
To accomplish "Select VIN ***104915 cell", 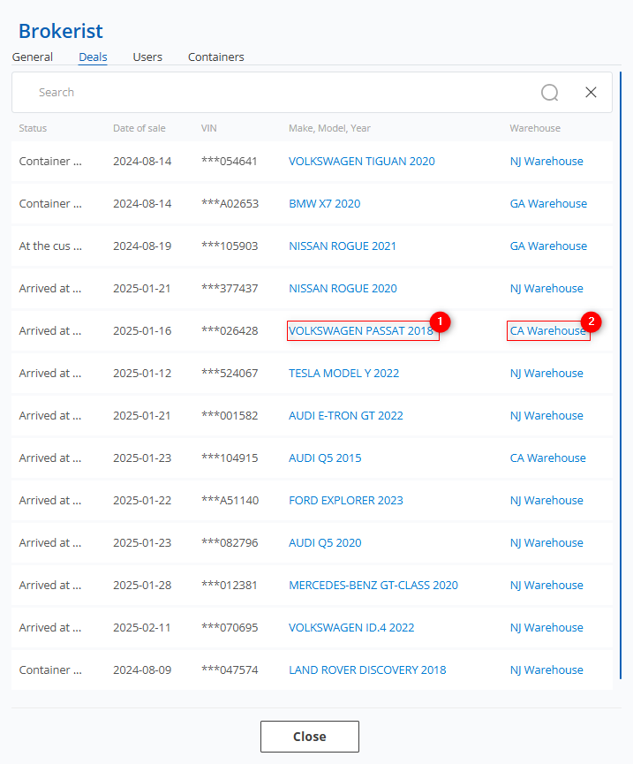I will [230, 458].
